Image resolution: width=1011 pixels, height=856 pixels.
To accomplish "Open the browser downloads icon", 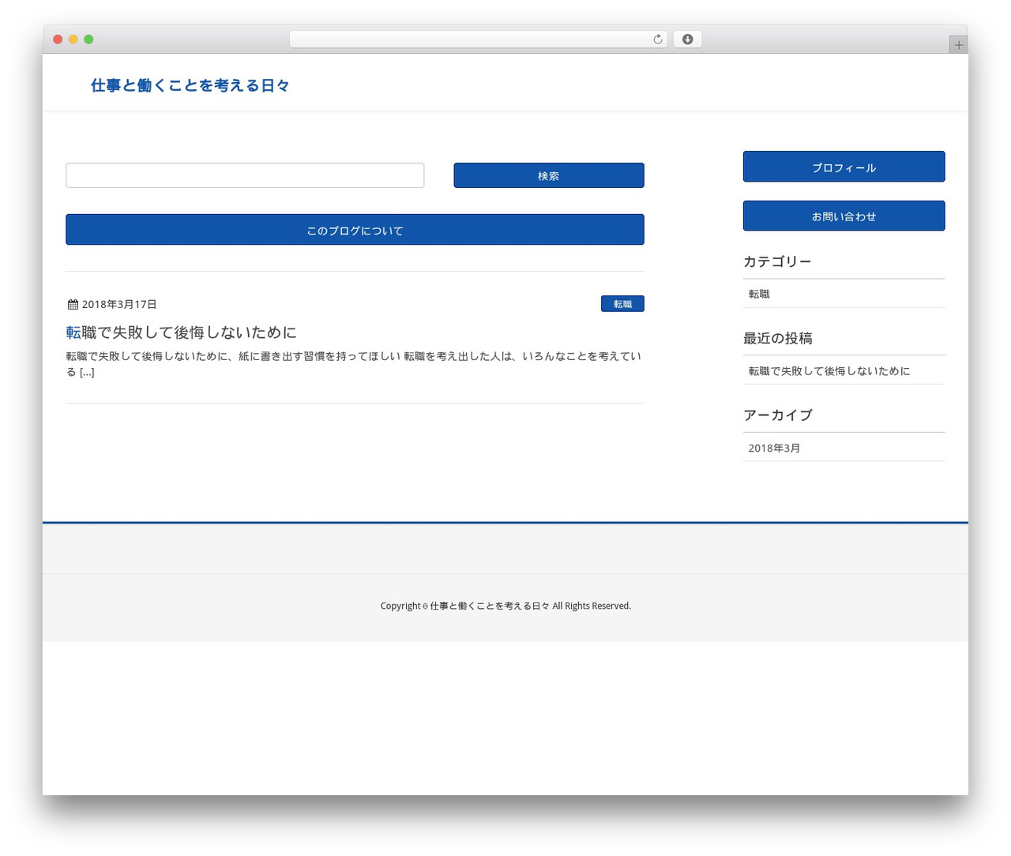I will (687, 39).
